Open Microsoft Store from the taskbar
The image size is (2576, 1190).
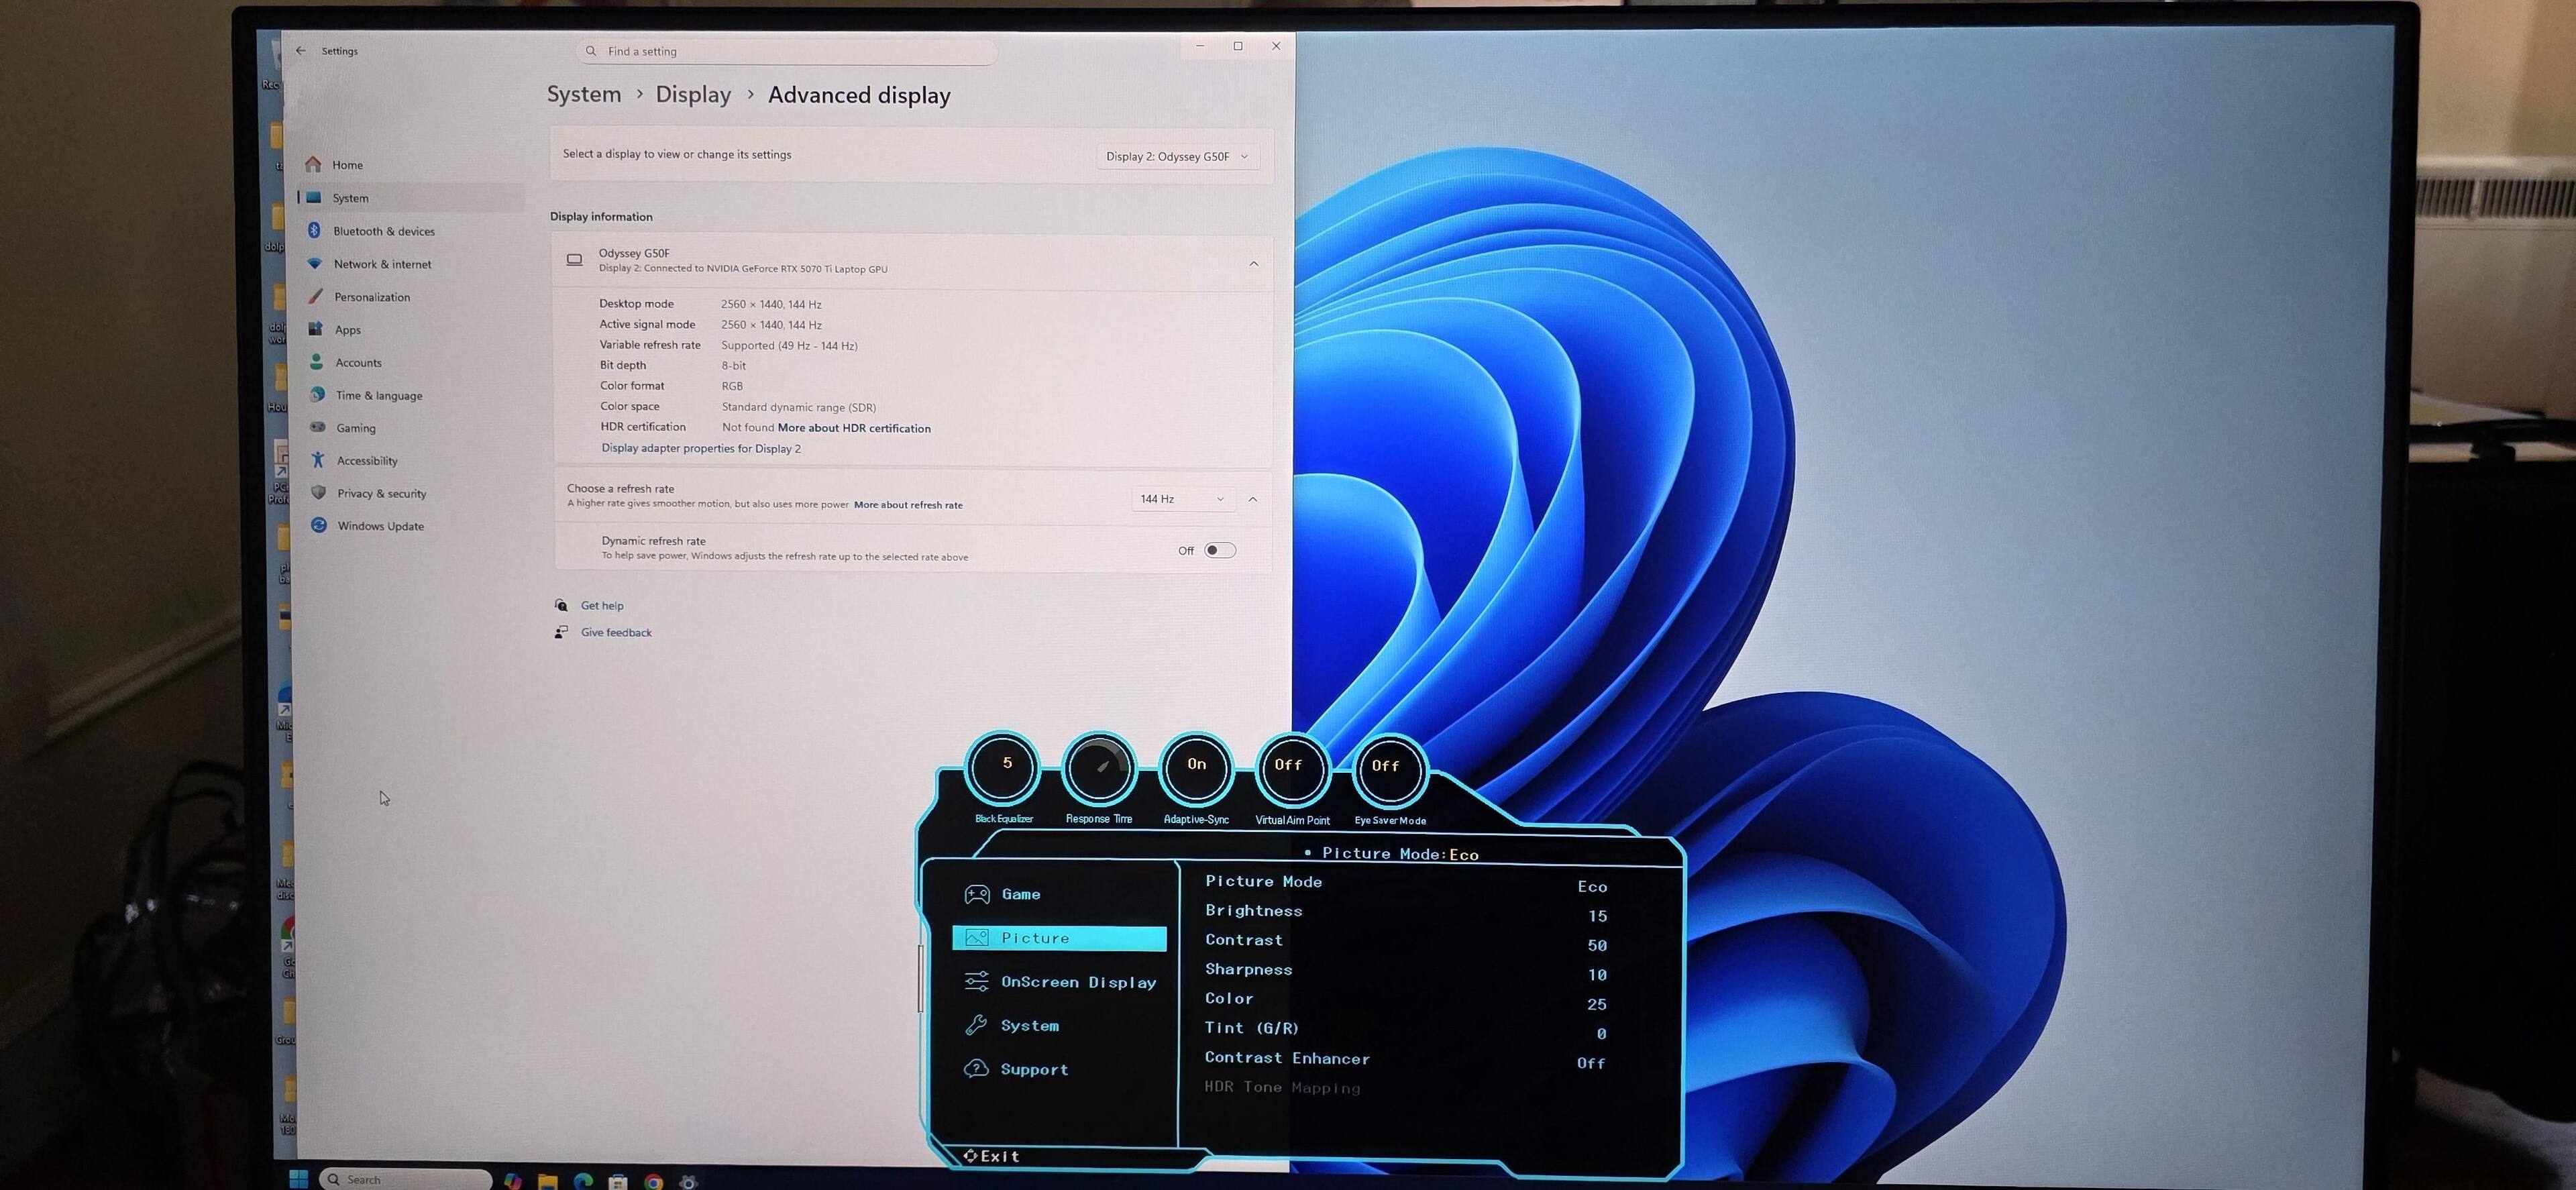click(618, 1182)
